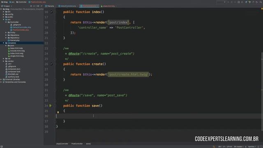
Task: Click the hide Project panel icon
Action: [x=42, y=6]
